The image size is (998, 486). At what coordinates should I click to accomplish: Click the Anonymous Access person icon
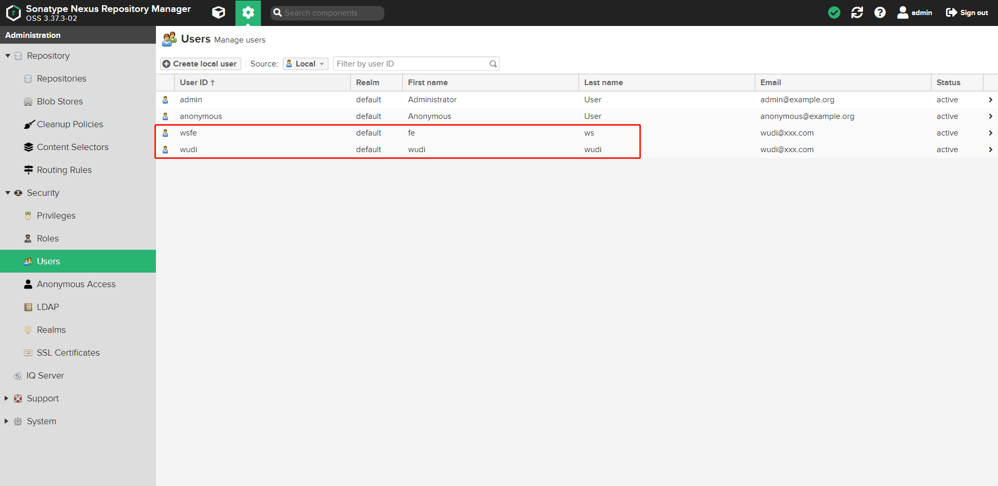click(x=28, y=284)
